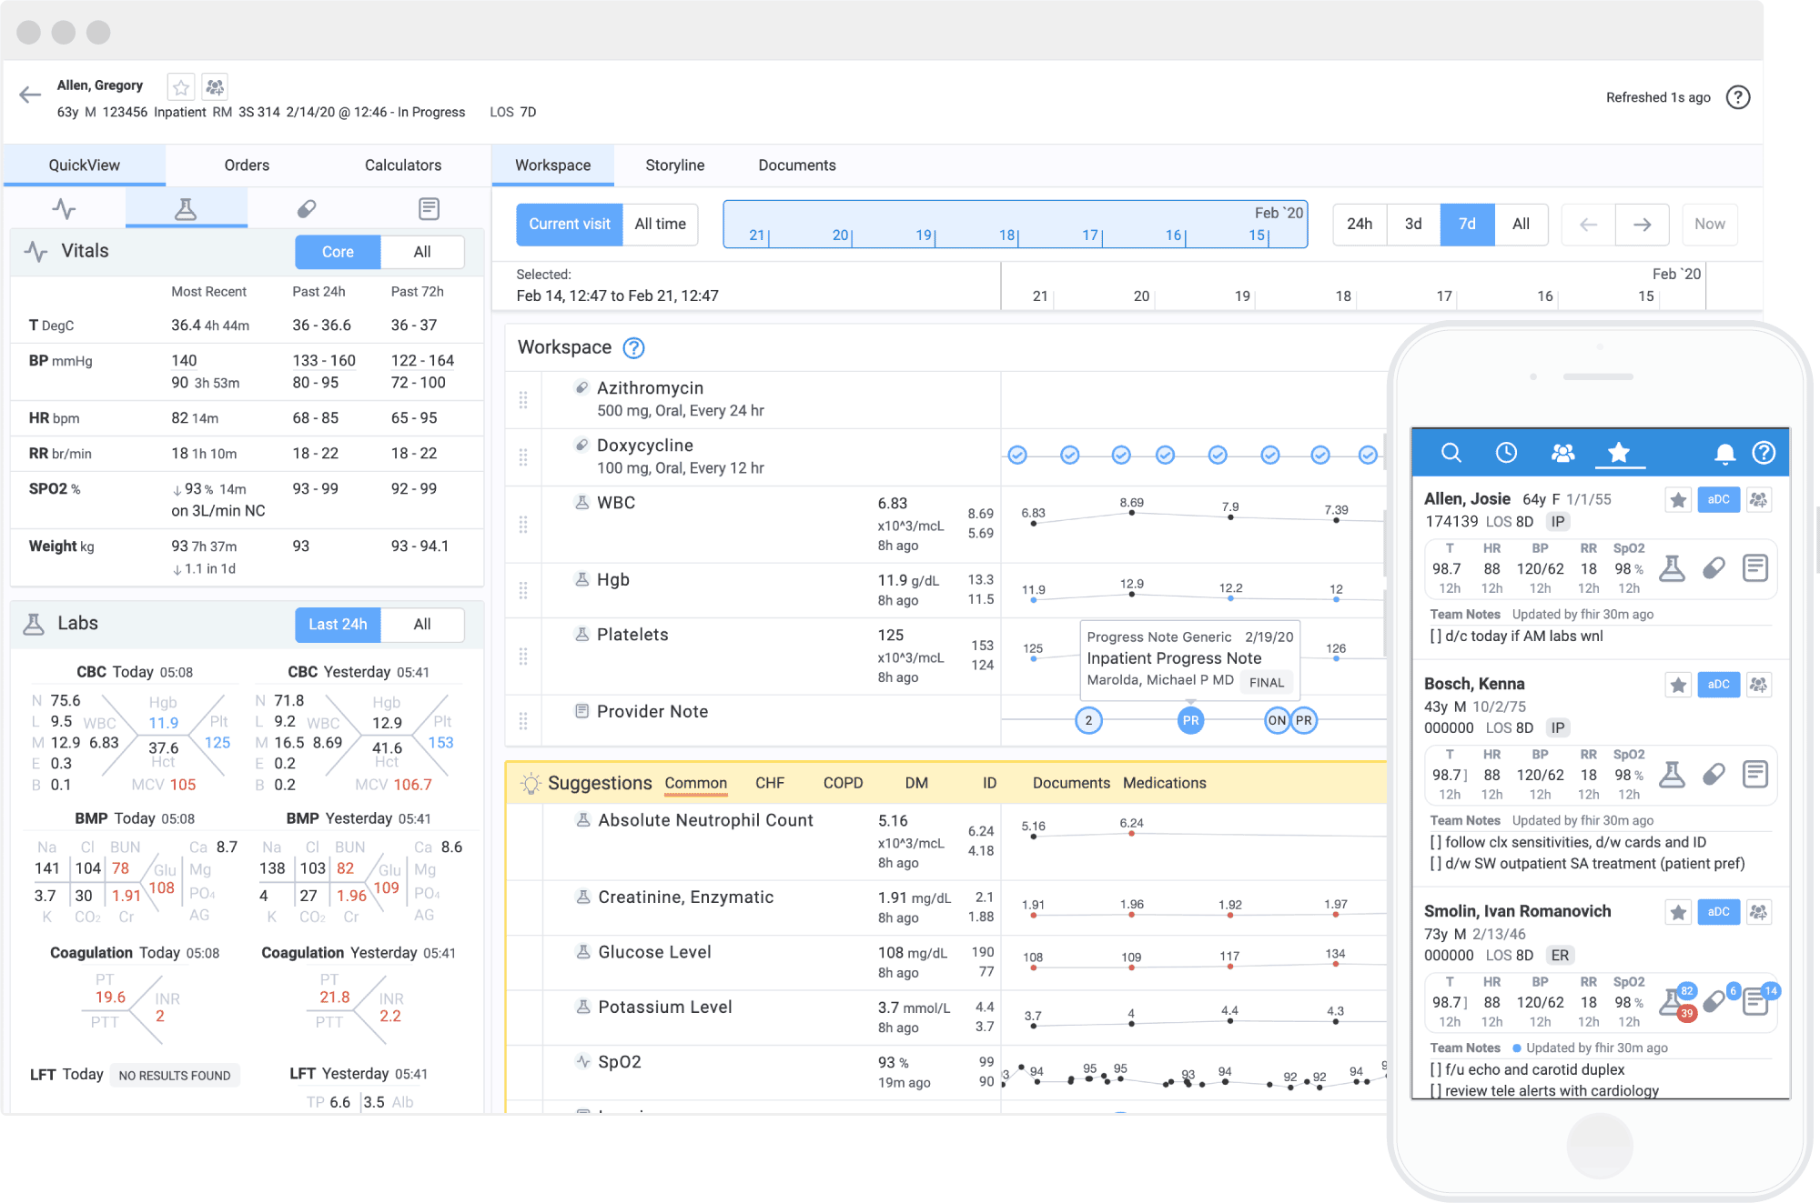Star patient Allen, Gregory as favorite

point(181,87)
